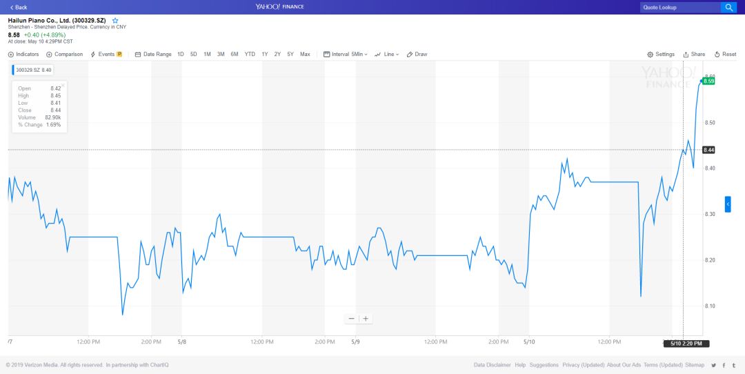Image resolution: width=745 pixels, height=374 pixels.
Task: Select the 1D range
Action: [181, 54]
